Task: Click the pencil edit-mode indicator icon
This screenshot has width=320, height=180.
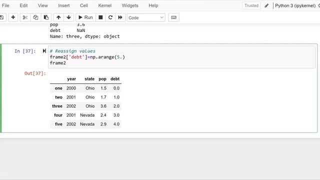Action: tap(266, 5)
